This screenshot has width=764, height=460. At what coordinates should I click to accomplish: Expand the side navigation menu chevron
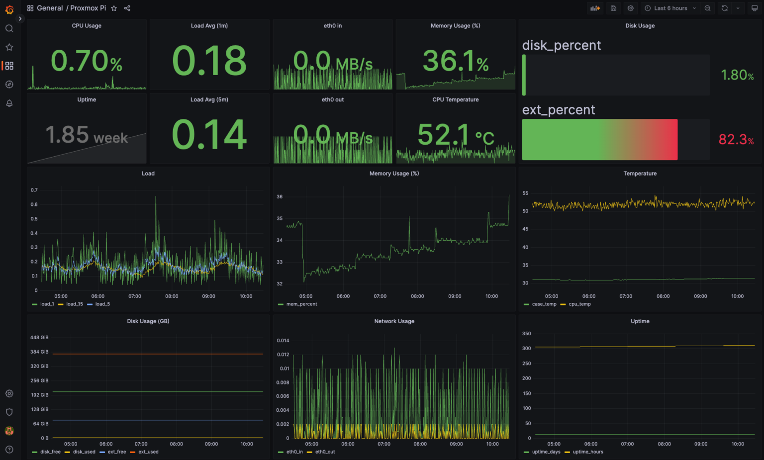[20, 18]
